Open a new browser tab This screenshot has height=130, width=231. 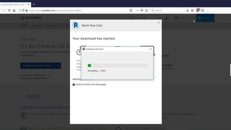tap(34, 5)
